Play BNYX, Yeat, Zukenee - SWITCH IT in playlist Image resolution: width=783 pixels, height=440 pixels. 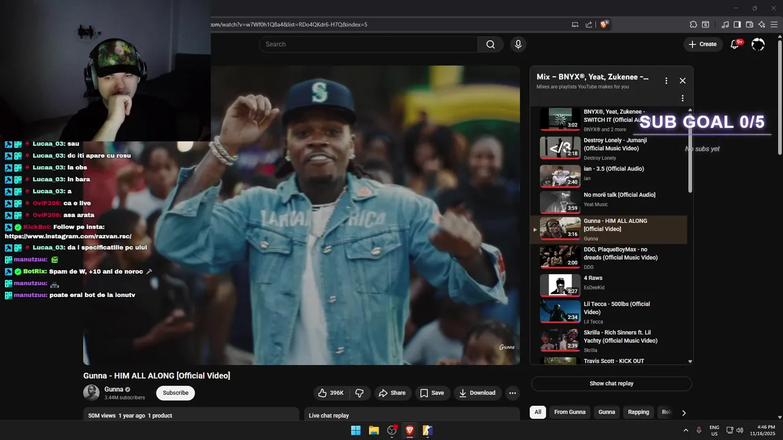[609, 120]
